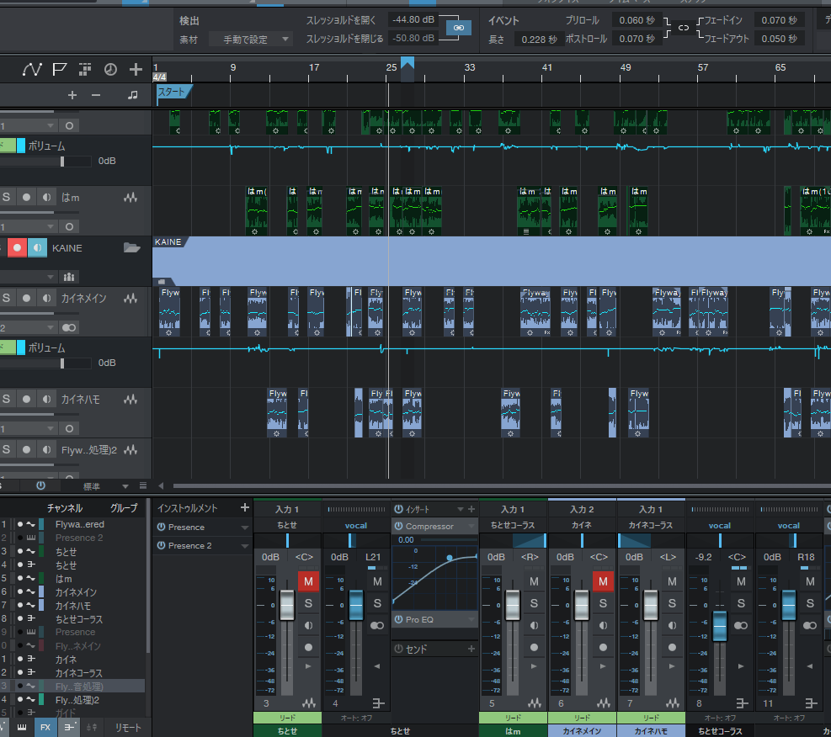Select カイネコーラス in channel list

tap(79, 673)
